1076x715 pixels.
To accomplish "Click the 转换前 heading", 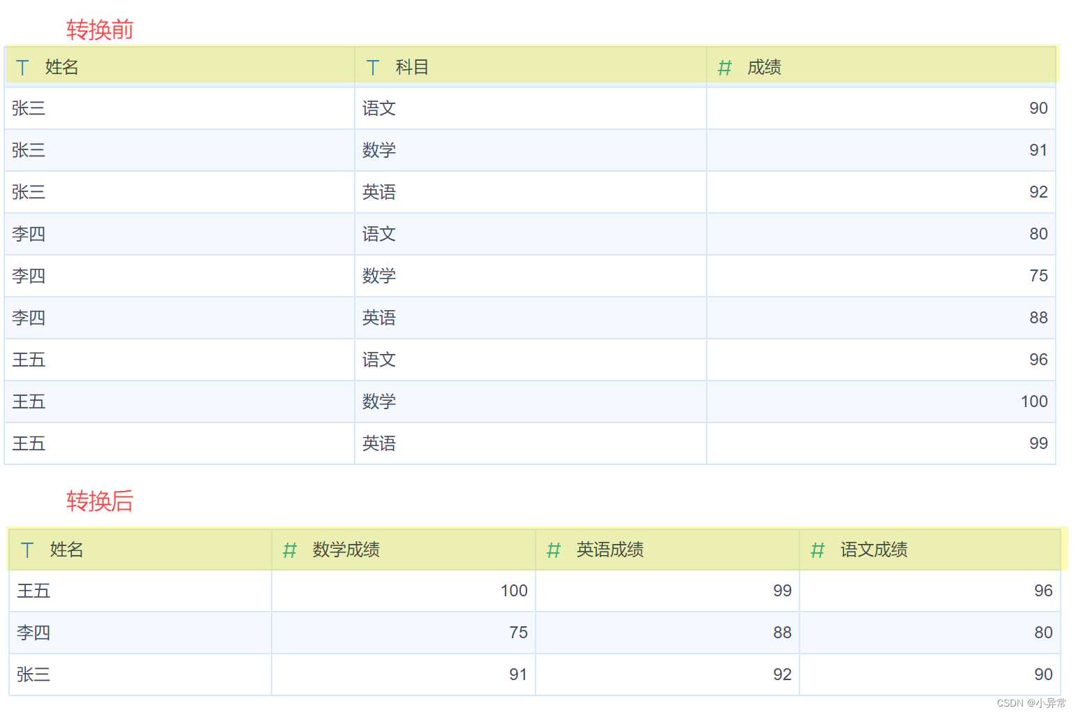I will point(99,29).
